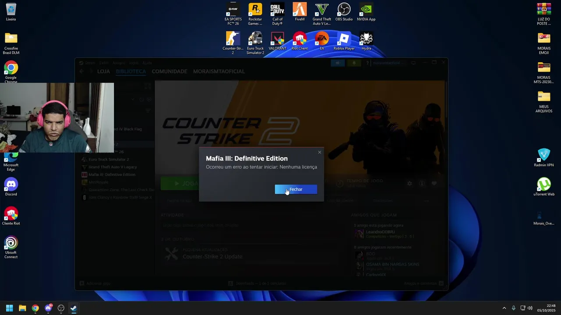Select the Lixeira recycle bin icon
The width and height of the screenshot is (561, 315).
11,12
